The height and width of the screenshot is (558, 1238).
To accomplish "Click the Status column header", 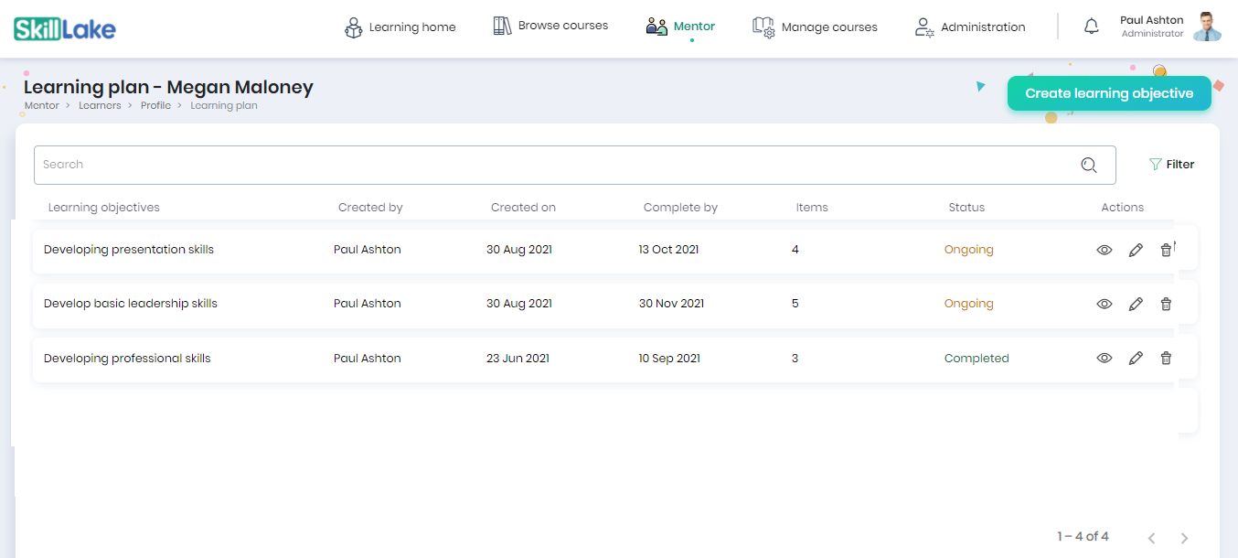I will 966,208.
